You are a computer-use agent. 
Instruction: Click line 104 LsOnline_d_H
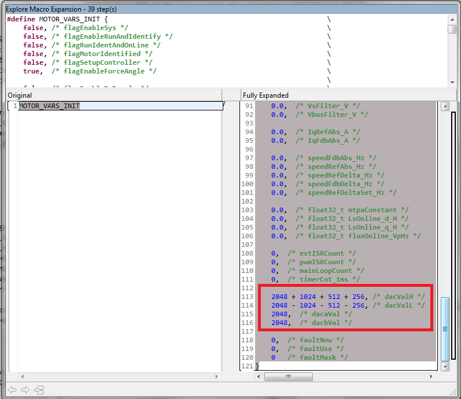(340, 219)
